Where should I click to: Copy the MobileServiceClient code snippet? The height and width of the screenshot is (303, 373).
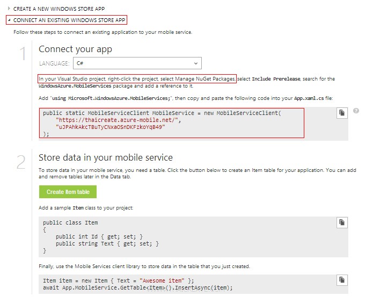click(x=342, y=113)
